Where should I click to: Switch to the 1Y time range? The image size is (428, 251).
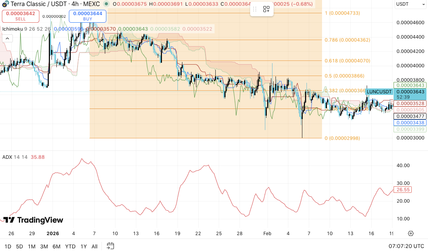84,246
